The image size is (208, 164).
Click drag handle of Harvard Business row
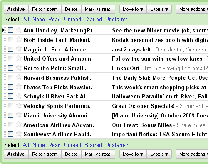pyautogui.click(x=5, y=77)
